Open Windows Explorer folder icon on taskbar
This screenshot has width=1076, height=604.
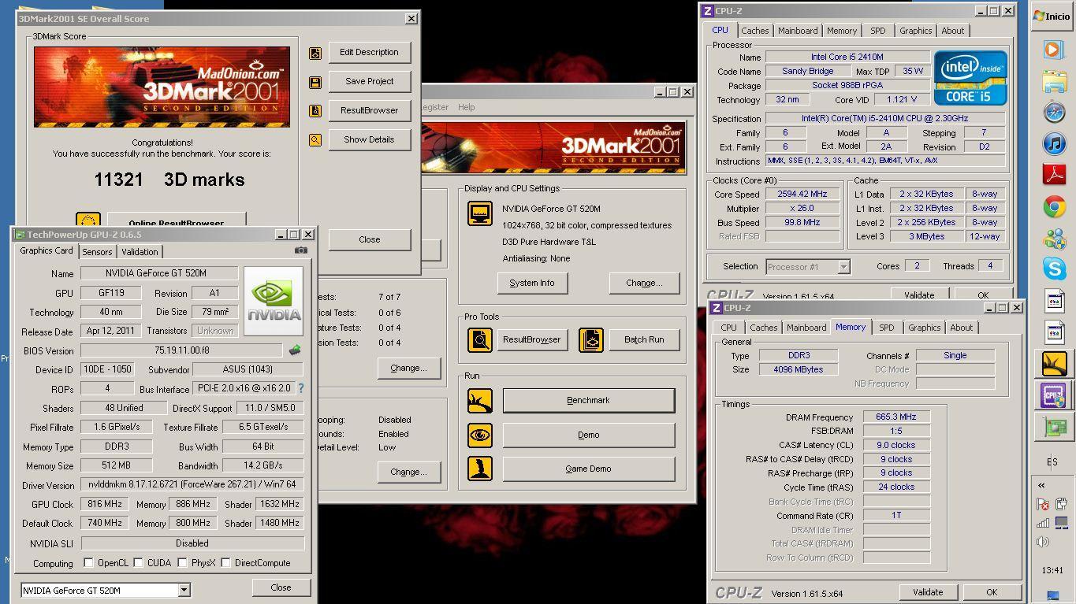point(1054,81)
